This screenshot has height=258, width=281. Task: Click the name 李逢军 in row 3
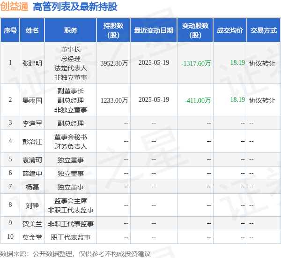tap(32, 123)
